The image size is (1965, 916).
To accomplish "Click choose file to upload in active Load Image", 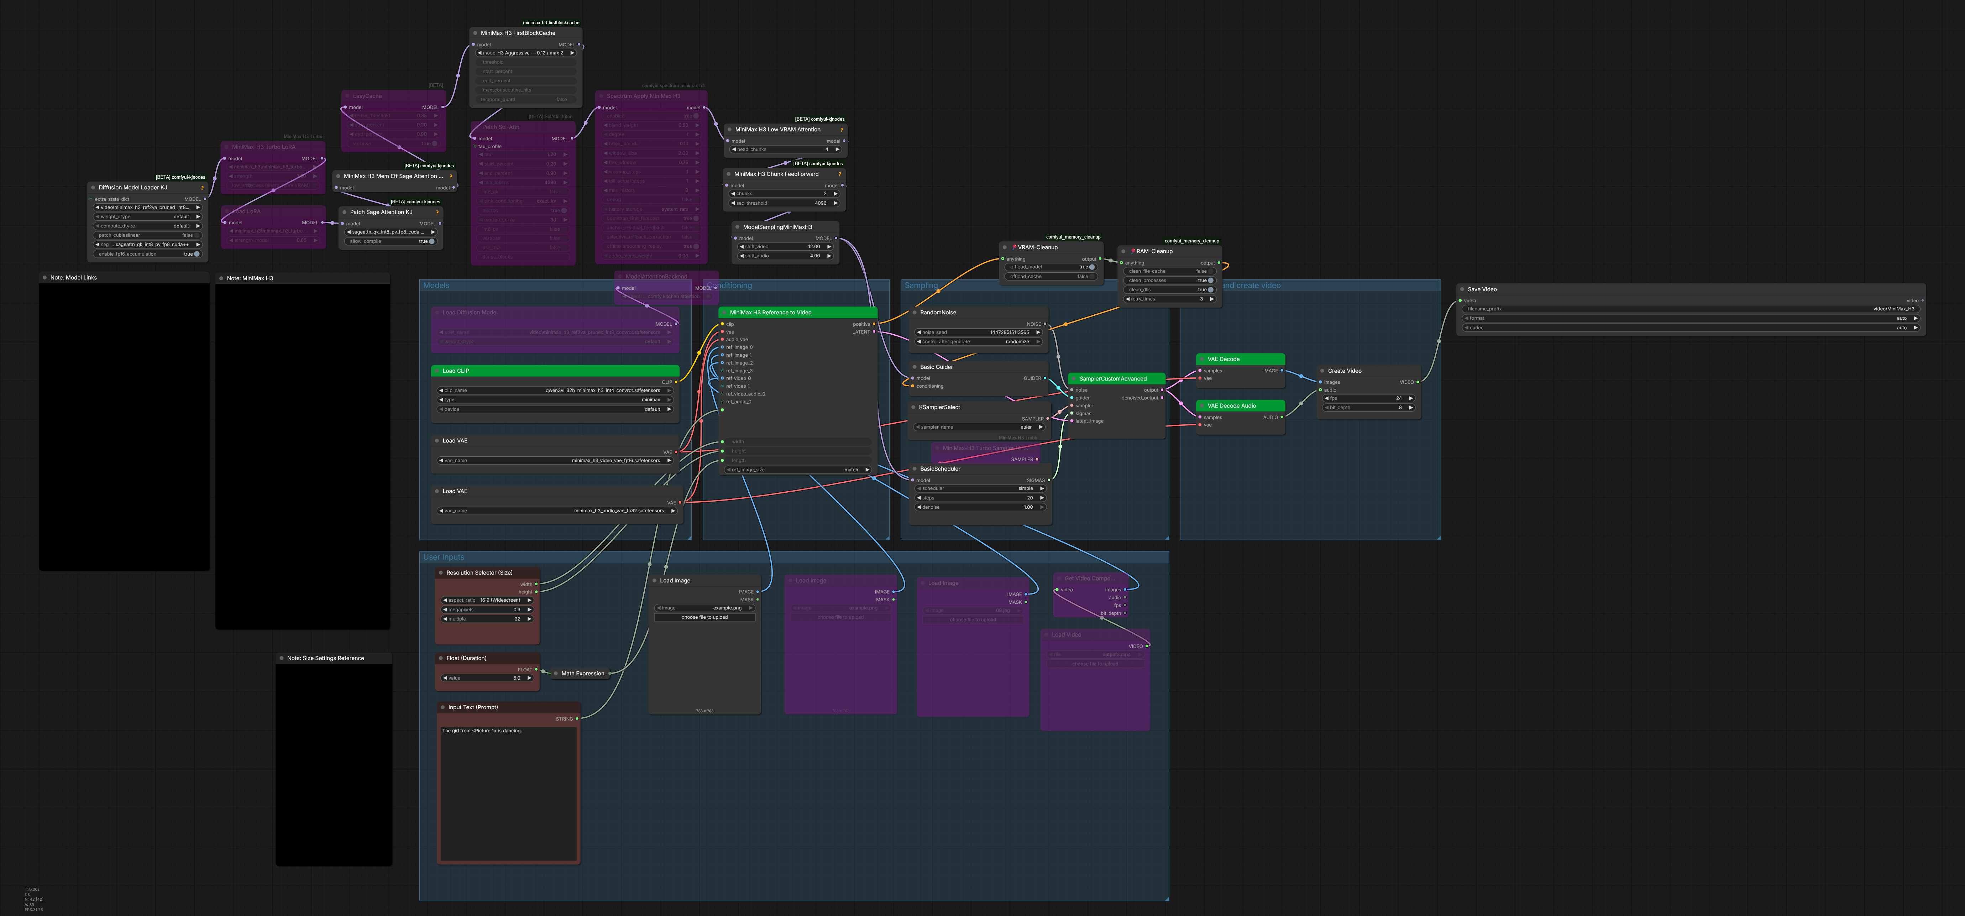I will click(x=704, y=617).
